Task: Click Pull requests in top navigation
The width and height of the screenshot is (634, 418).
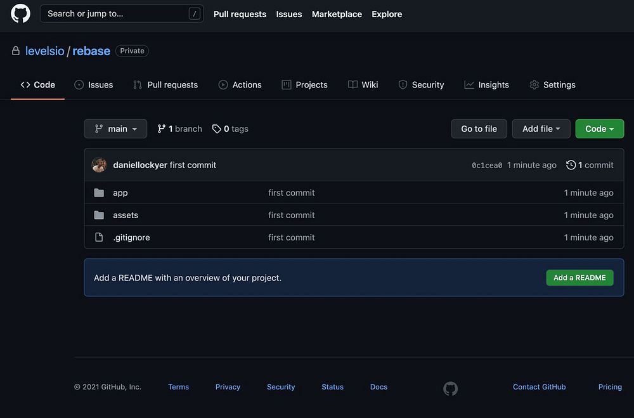Action: pyautogui.click(x=240, y=14)
